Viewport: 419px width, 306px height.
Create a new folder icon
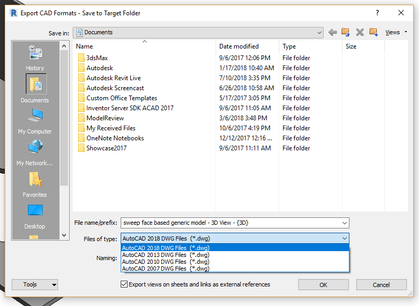(x=374, y=32)
